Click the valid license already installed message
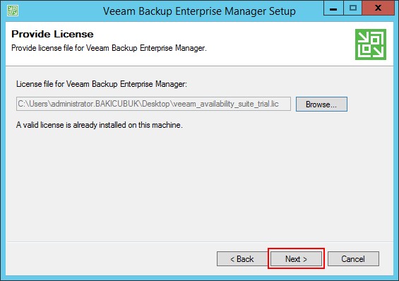 pyautogui.click(x=100, y=125)
